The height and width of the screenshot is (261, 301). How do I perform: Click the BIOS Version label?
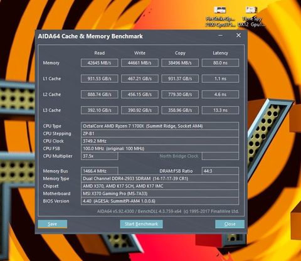click(x=56, y=201)
